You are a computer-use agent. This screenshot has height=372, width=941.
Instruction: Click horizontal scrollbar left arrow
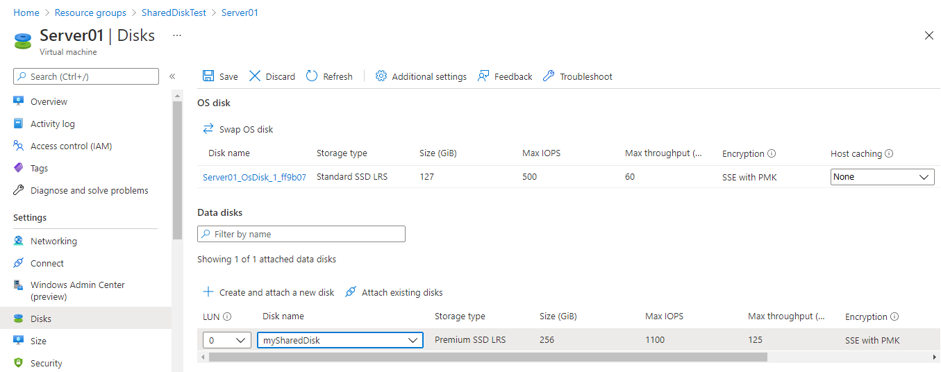(x=203, y=357)
